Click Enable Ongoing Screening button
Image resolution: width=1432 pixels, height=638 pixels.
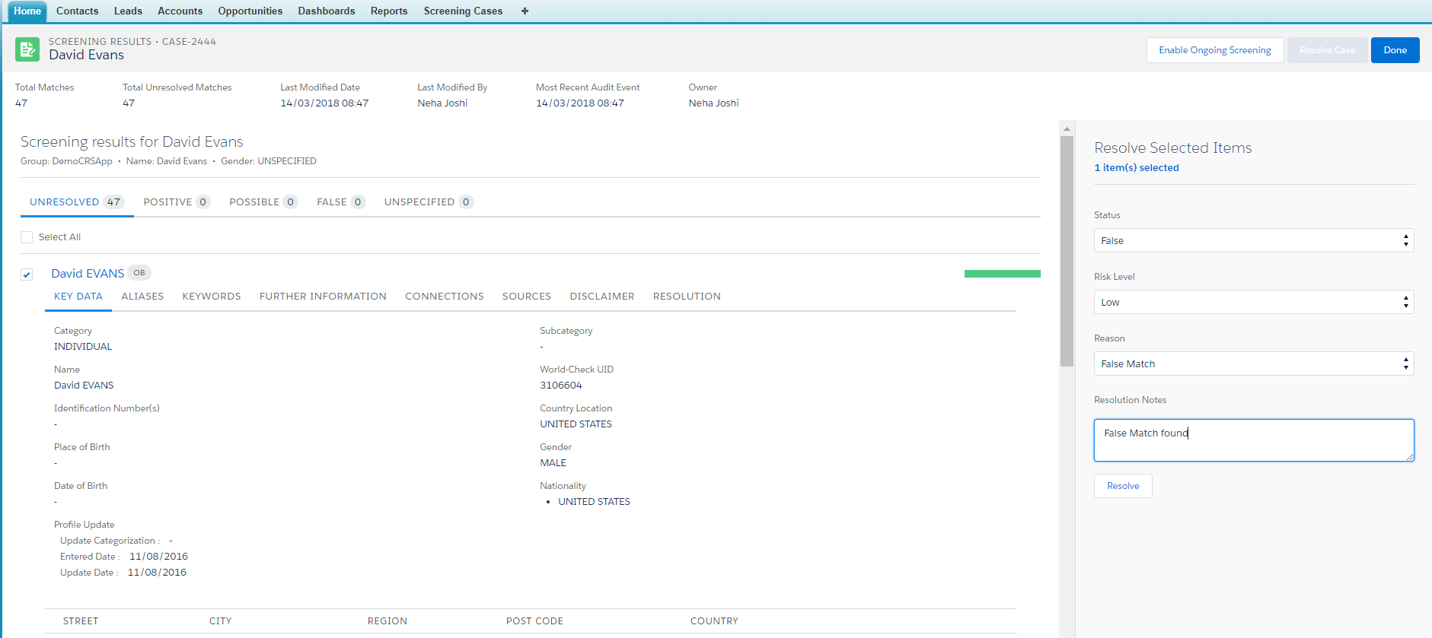(x=1214, y=50)
